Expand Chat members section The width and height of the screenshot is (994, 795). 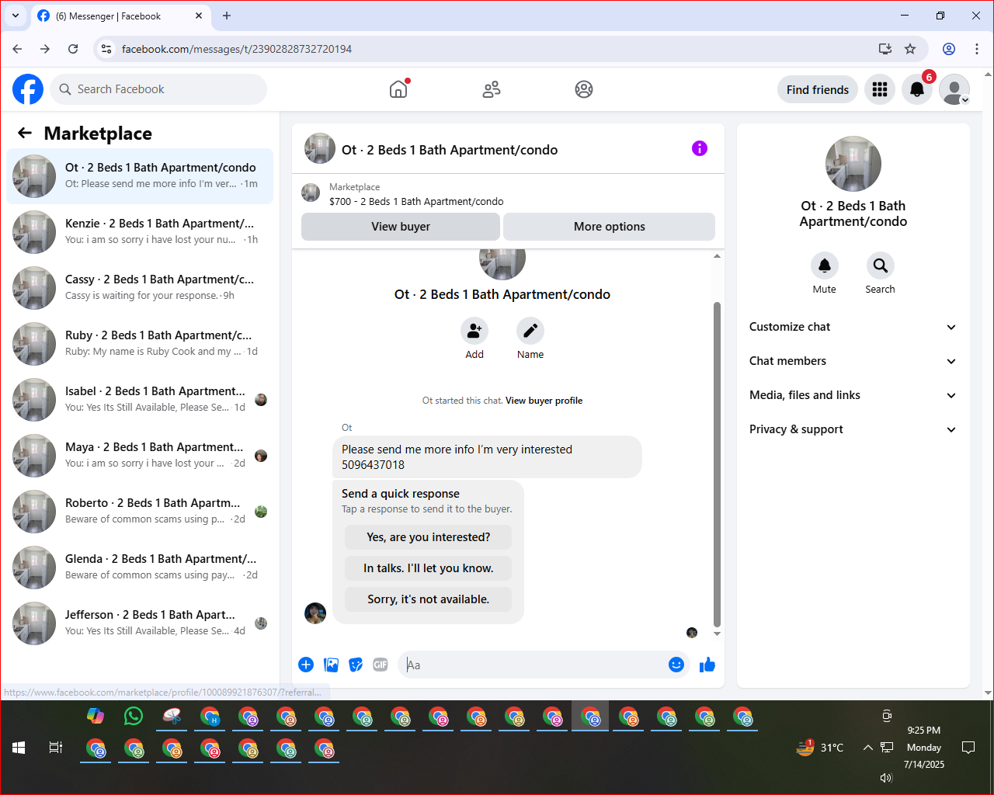point(853,361)
